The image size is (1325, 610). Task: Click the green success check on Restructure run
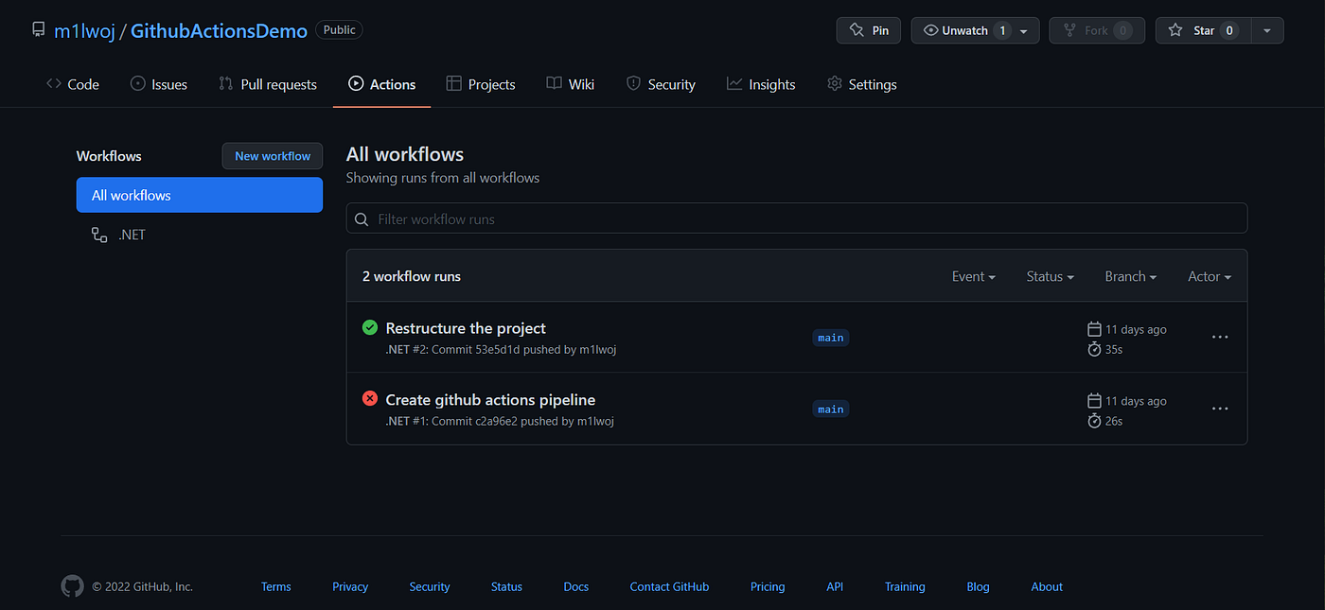click(x=369, y=327)
